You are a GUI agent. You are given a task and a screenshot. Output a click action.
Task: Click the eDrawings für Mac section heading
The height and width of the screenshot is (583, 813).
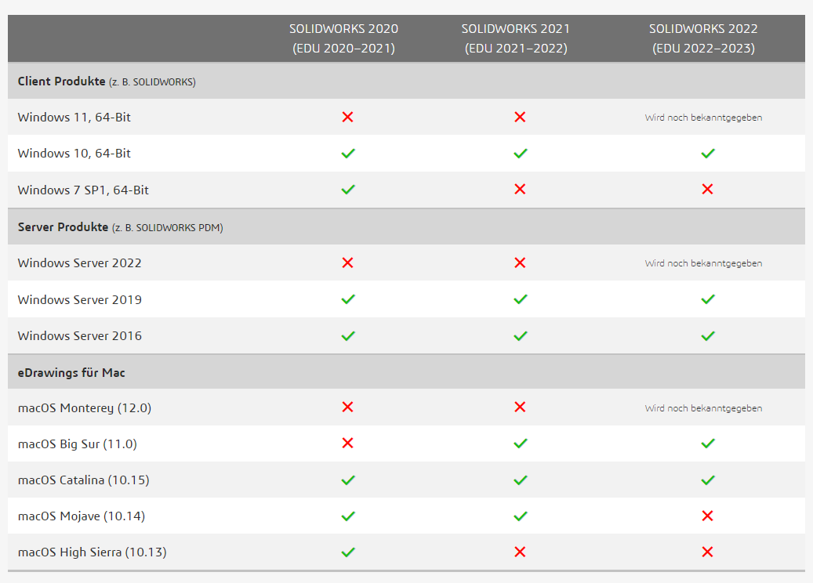[71, 372]
